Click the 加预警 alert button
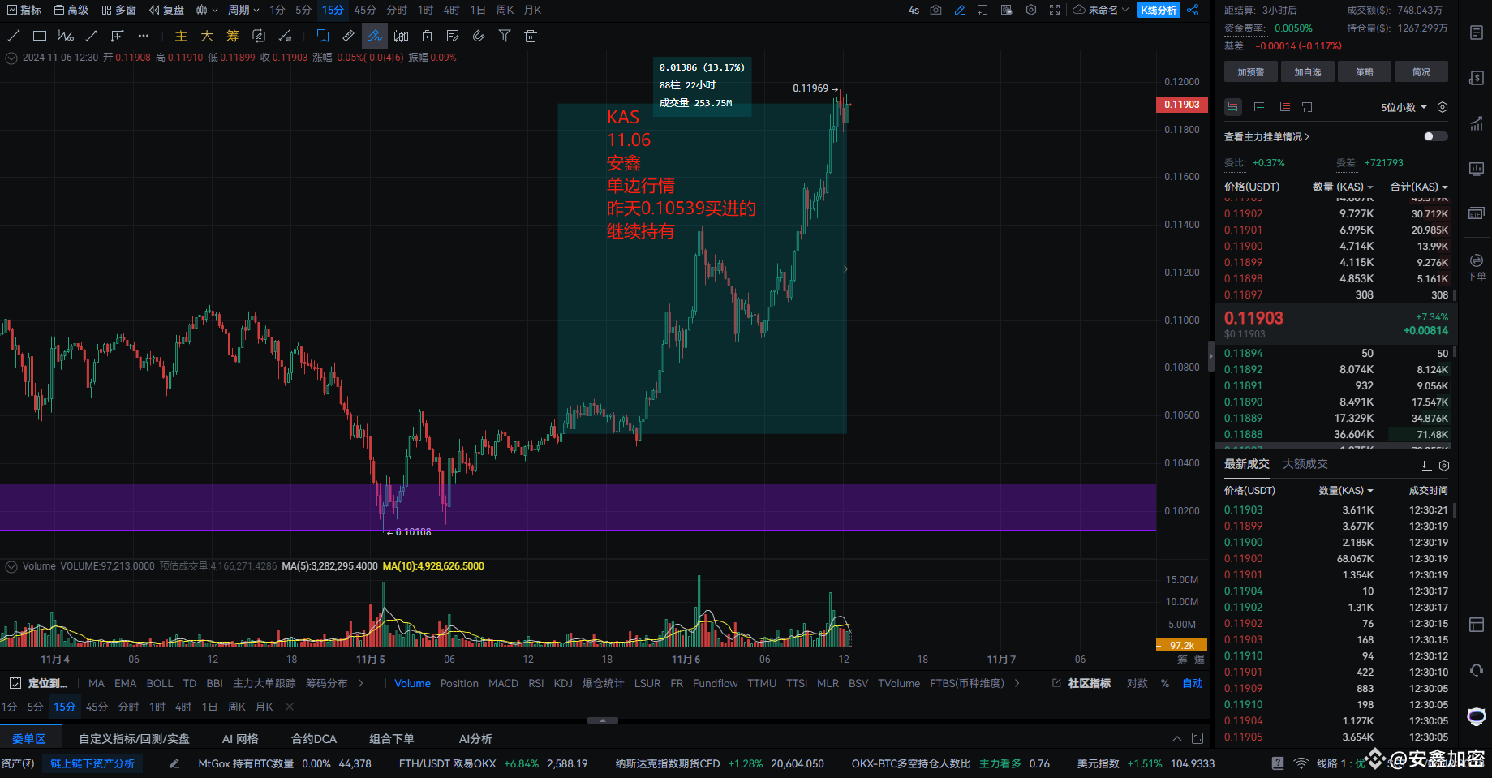 point(1250,71)
